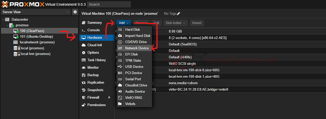
Task: Pick USB Device from the Add menu
Action: pyautogui.click(x=134, y=67)
